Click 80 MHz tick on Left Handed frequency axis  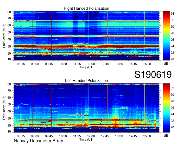pos(9,84)
